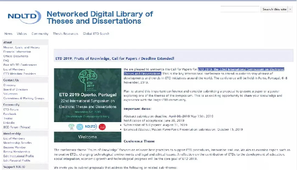Open the BOD Forum (Private) link
297x170 pixels.
coord(17,127)
